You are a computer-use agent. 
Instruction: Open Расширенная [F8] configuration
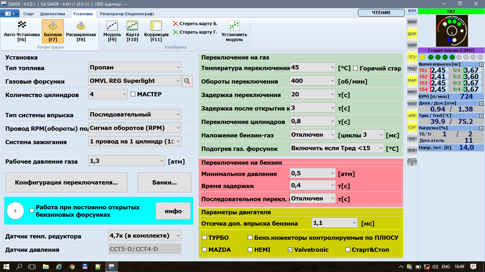[81, 31]
